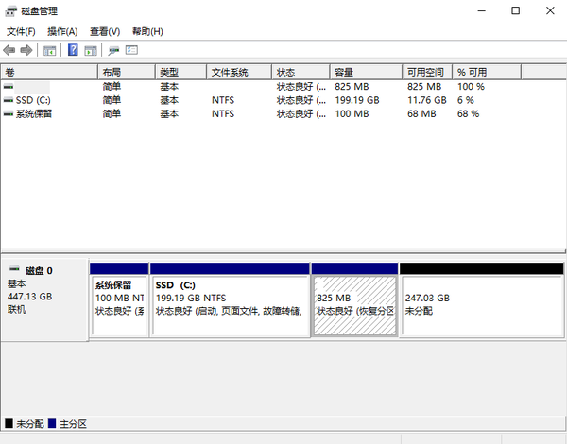Select the 系统保留 volume name in list
This screenshot has width=567, height=444.
(34, 114)
